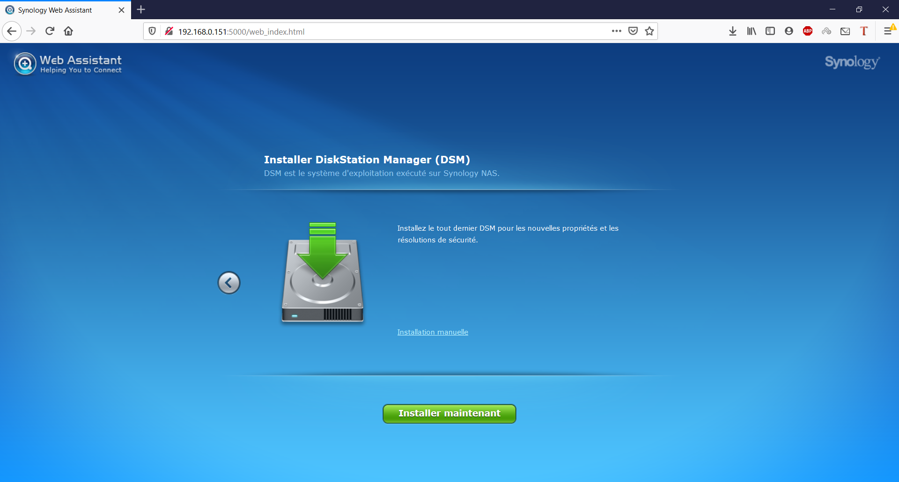
Task: Click the green Installer maintenant button
Action: (449, 414)
